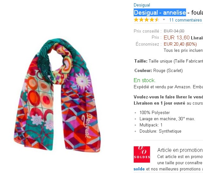The height and width of the screenshot is (175, 203).
Task: Click the EUR 13,60 price
Action: pos(177,37)
